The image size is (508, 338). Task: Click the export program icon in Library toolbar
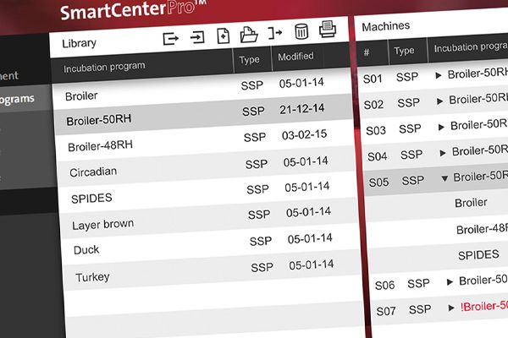point(172,37)
